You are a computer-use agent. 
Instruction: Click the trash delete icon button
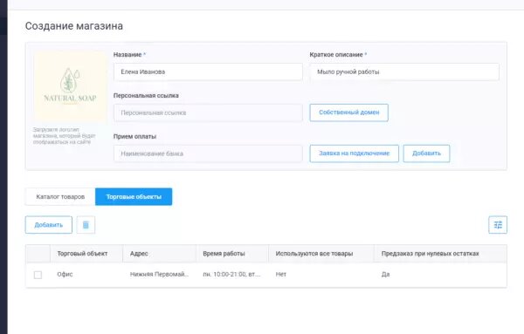(86, 225)
